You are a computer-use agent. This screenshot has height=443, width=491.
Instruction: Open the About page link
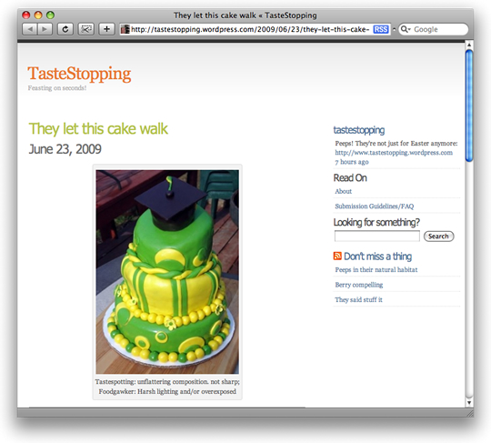[x=343, y=191]
